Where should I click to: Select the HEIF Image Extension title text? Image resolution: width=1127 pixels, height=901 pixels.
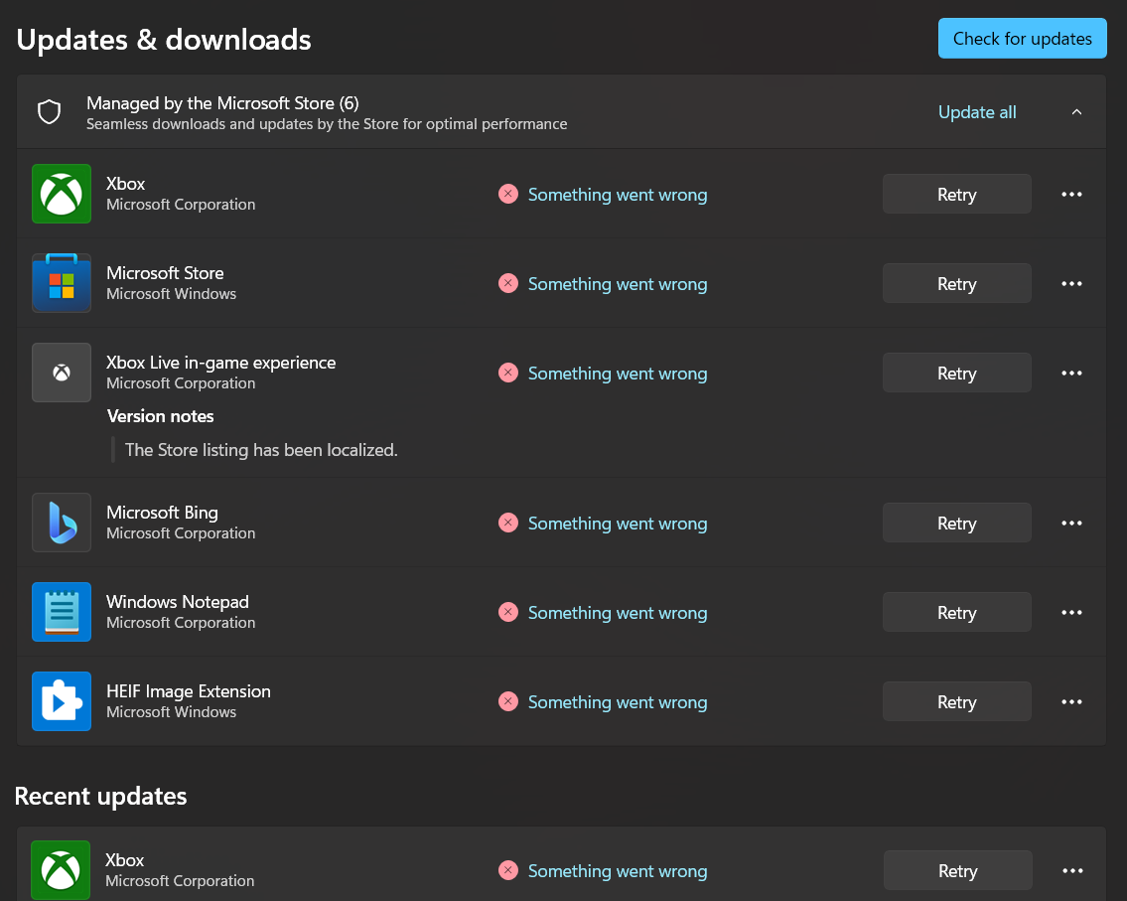189,691
